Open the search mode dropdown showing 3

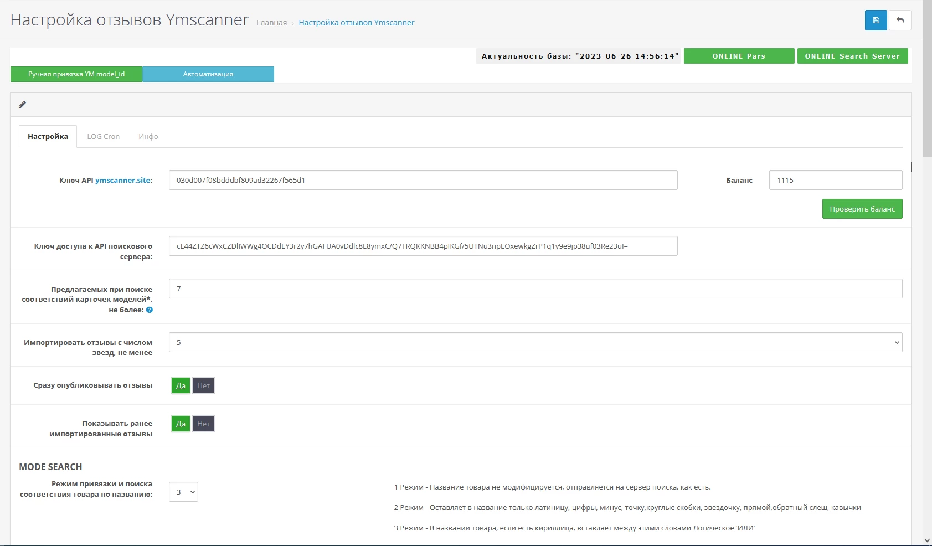[x=183, y=492]
